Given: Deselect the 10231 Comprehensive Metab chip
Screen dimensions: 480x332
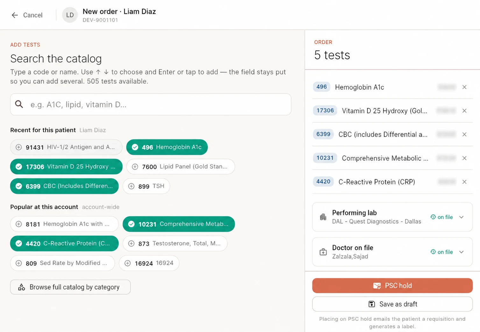Looking at the screenshot, I should pos(179,224).
